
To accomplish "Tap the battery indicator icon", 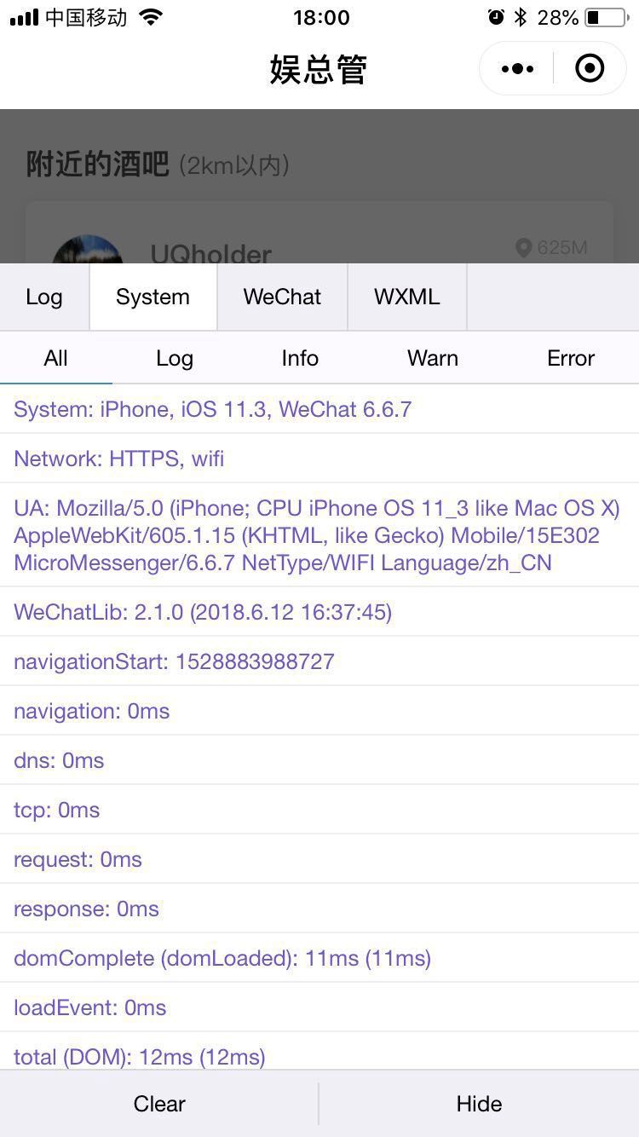I will pyautogui.click(x=606, y=17).
